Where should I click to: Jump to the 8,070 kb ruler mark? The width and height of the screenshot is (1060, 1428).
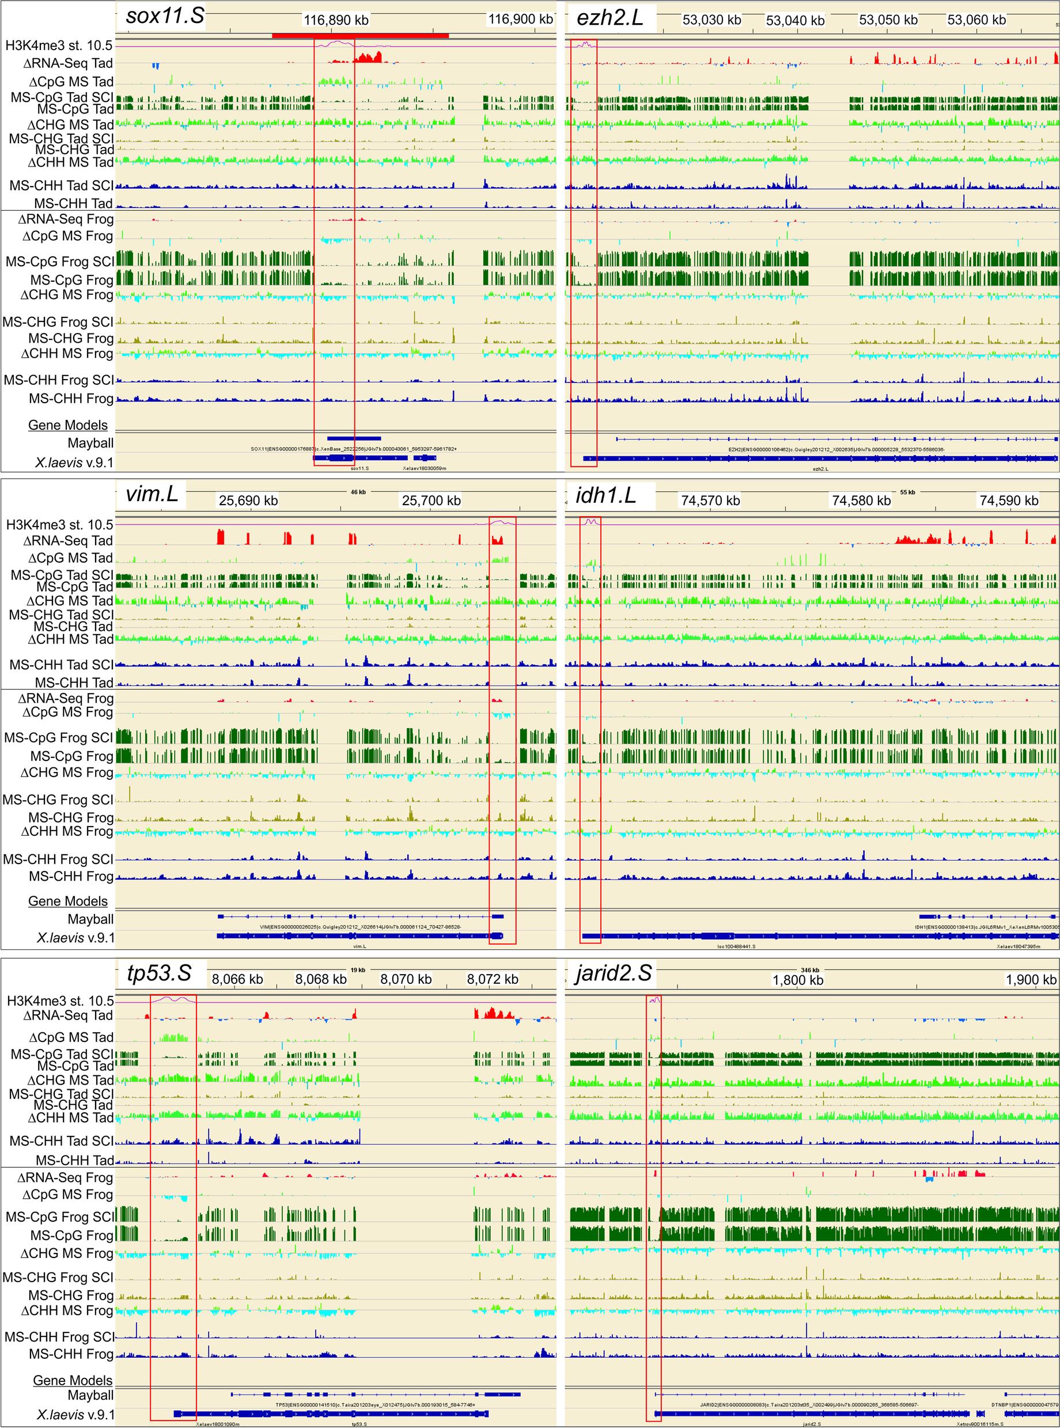406,979
